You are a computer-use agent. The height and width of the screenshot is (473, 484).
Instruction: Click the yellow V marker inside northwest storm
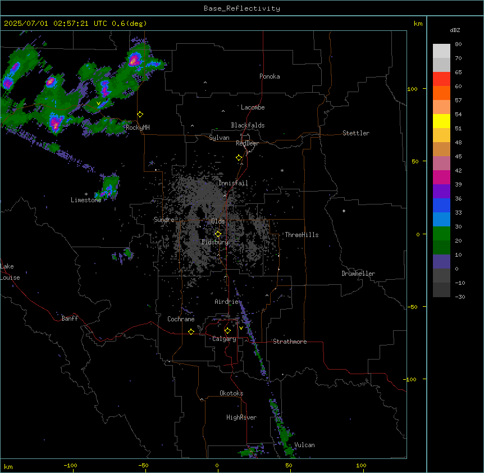[x=98, y=103]
